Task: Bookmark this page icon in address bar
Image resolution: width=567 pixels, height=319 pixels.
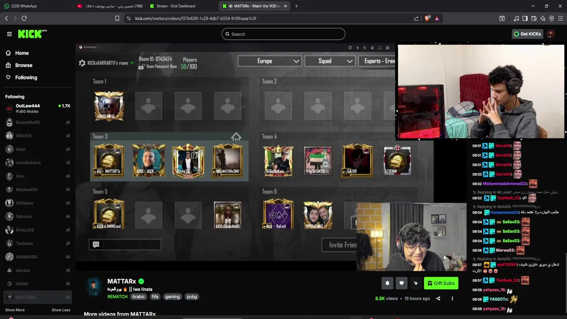Action: pyautogui.click(x=117, y=18)
